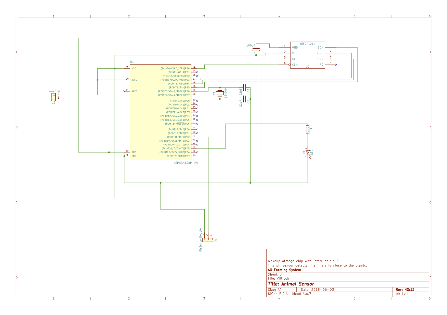Click the "Id: 1/1" sheet number

point(402,294)
